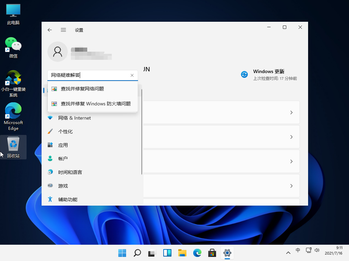Open the navigation hamburger menu

tap(63, 30)
